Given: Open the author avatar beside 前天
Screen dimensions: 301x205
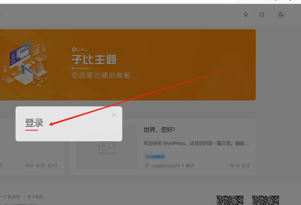Looking at the screenshot, I should [147, 165].
